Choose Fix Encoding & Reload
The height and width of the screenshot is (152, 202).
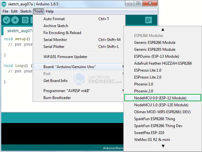[x=78, y=33]
